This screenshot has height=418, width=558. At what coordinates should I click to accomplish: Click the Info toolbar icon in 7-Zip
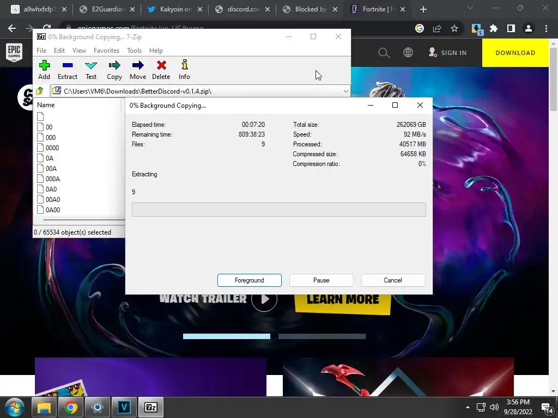[x=184, y=70]
